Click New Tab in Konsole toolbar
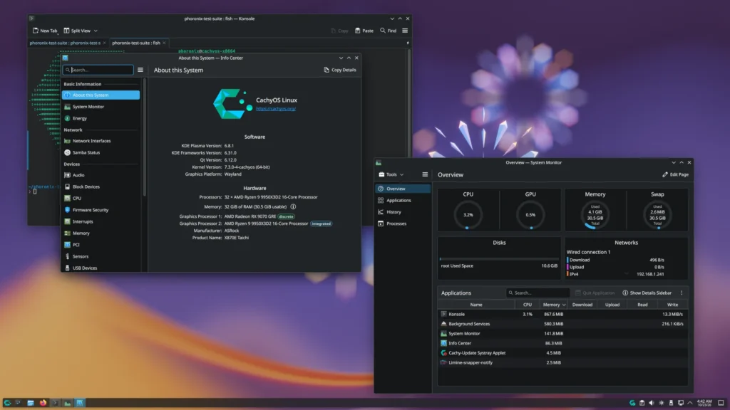 [45, 31]
